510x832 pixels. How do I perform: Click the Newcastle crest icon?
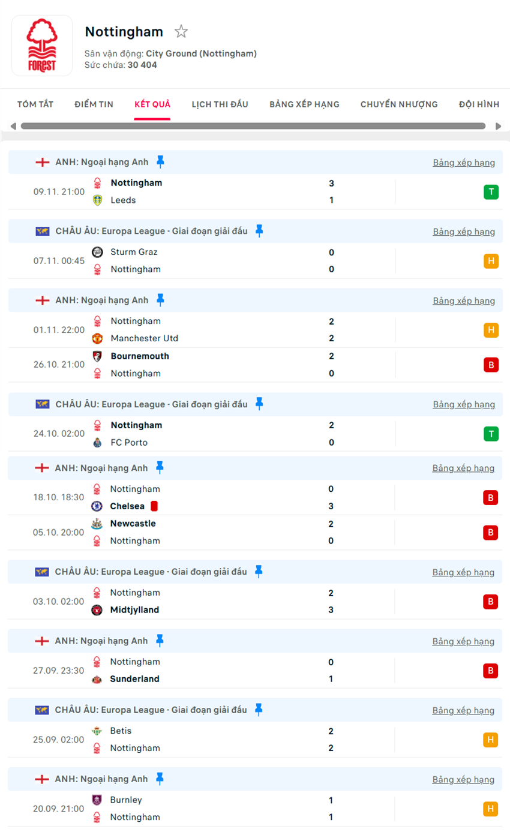97,524
